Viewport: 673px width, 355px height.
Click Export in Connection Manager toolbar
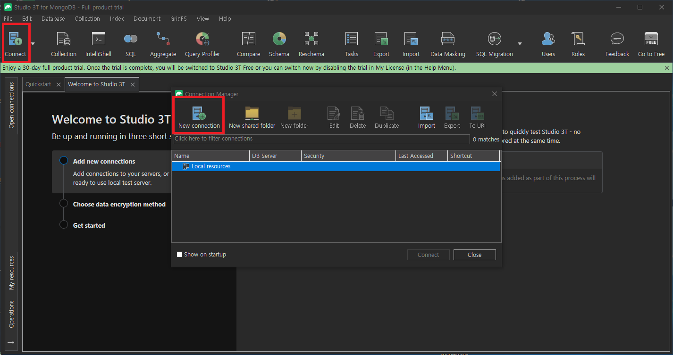[452, 118]
